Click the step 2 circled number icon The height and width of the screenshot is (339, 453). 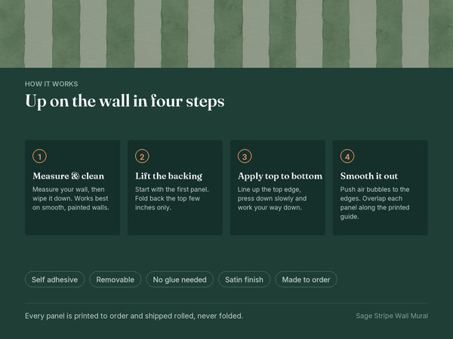(142, 156)
